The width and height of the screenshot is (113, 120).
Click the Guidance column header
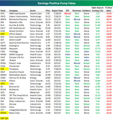(86, 11)
